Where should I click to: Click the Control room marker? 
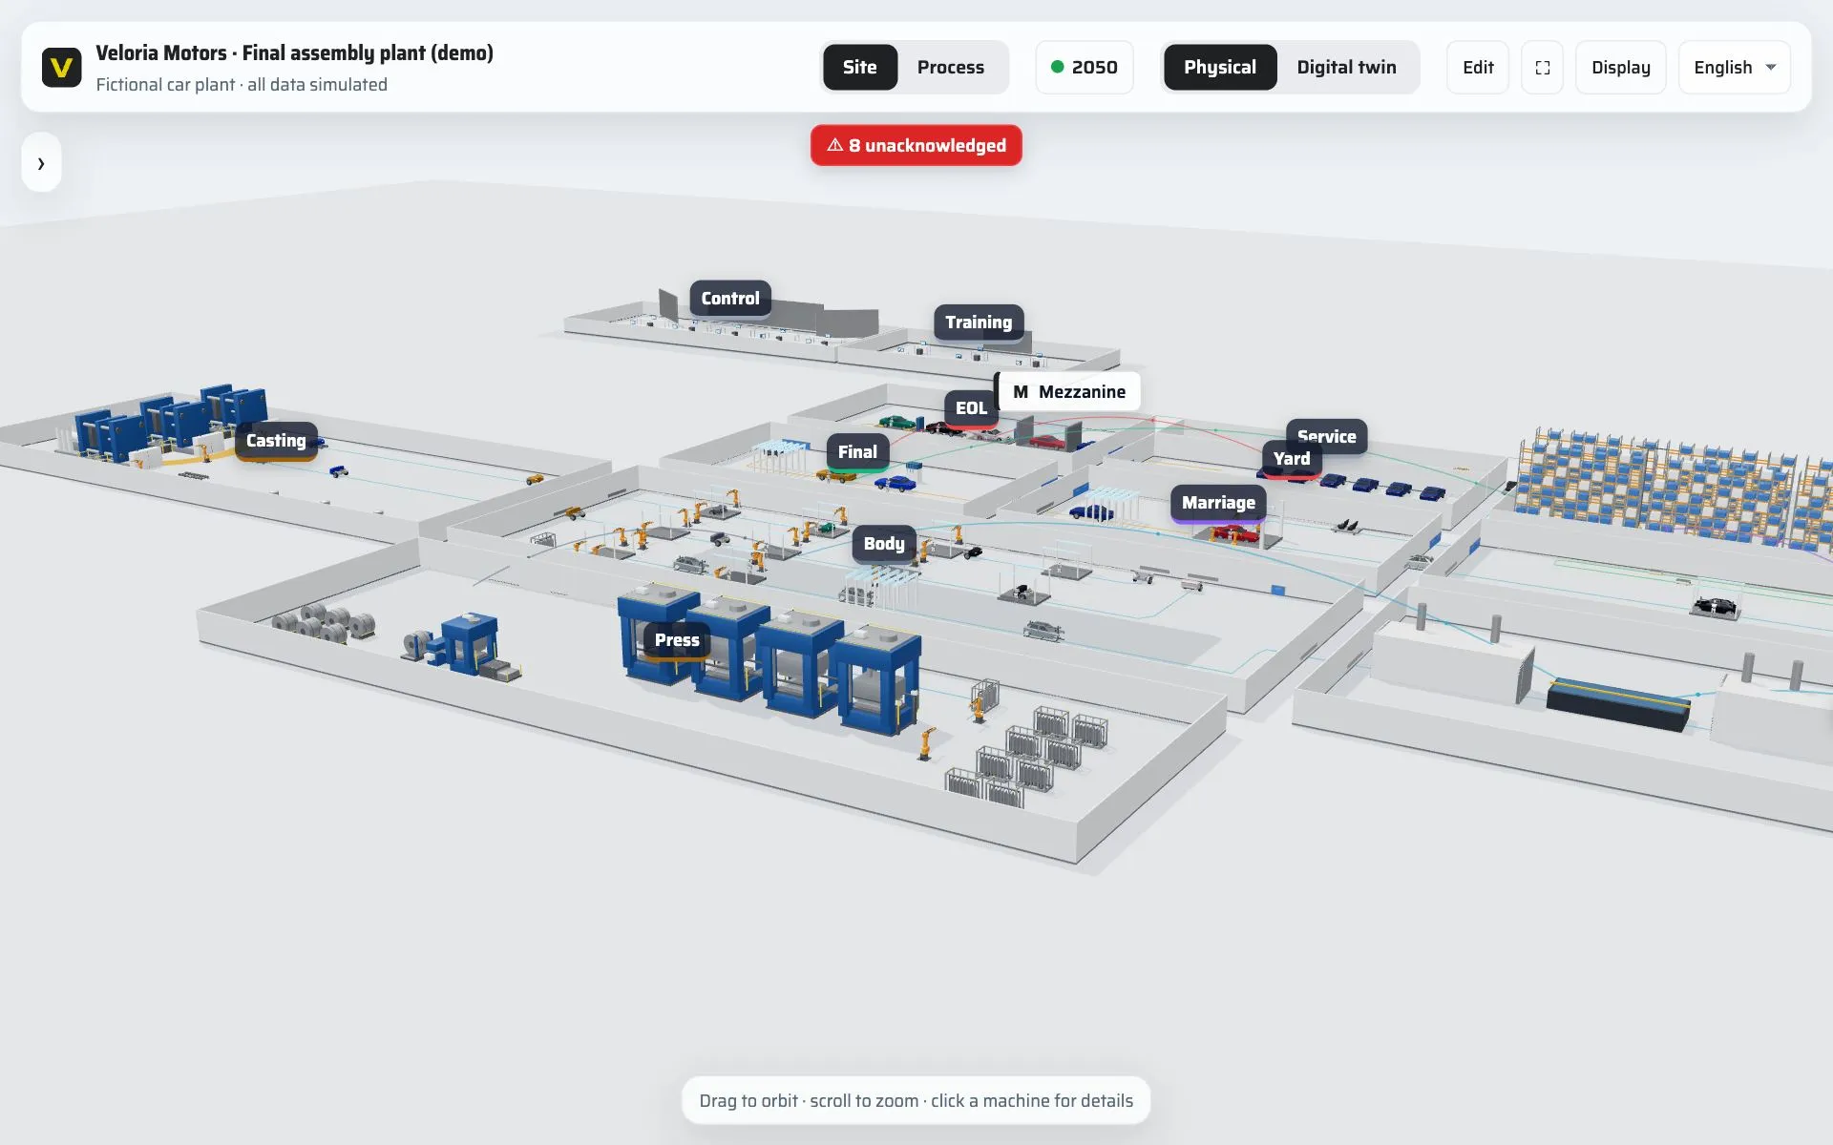[x=730, y=299]
